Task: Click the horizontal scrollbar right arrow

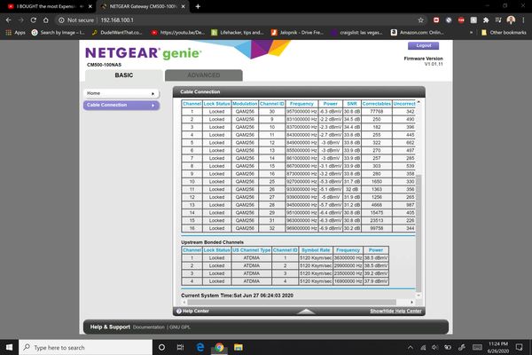Action: click(412, 302)
